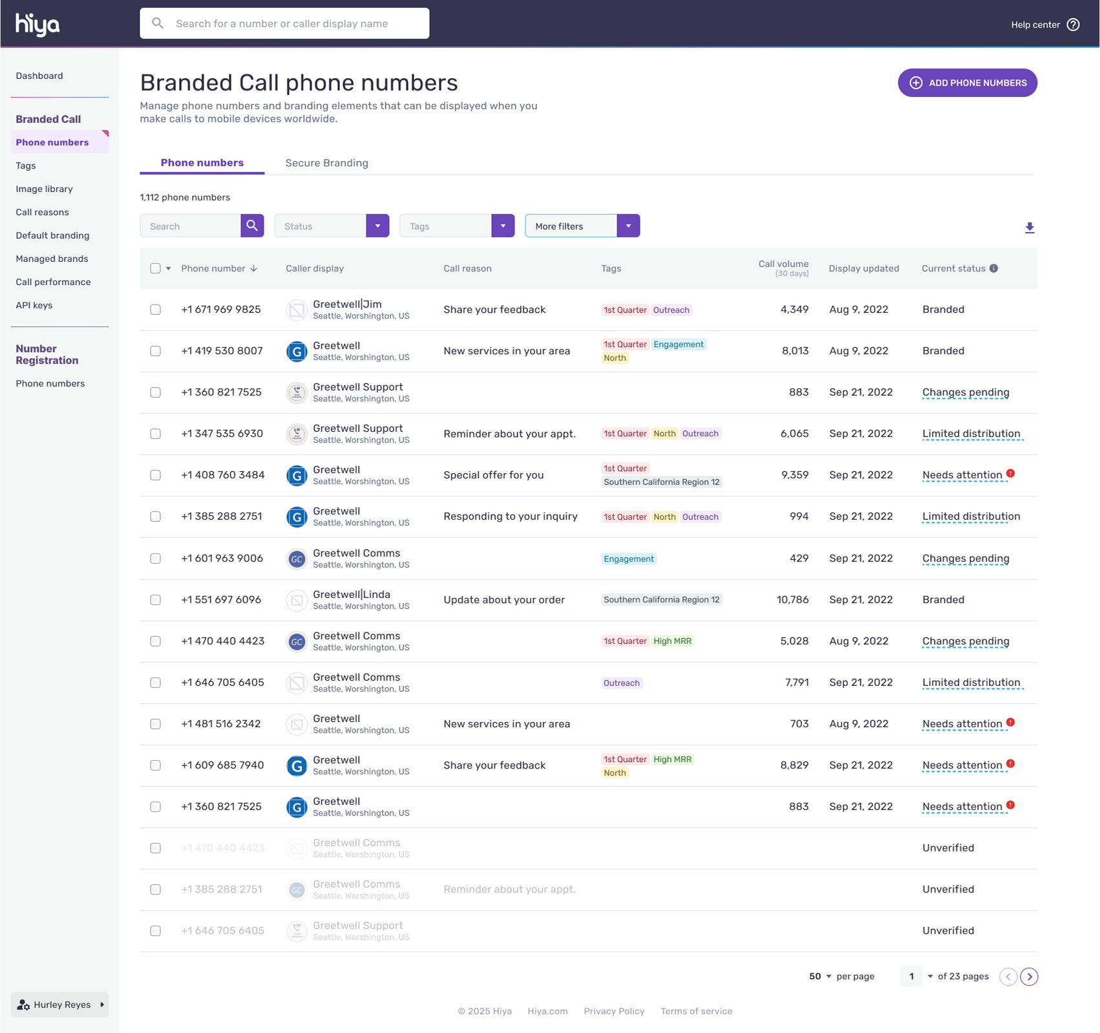Click the G avatar for +1 385 288 2751 Limited distribution
Image resolution: width=1100 pixels, height=1033 pixels.
(297, 516)
